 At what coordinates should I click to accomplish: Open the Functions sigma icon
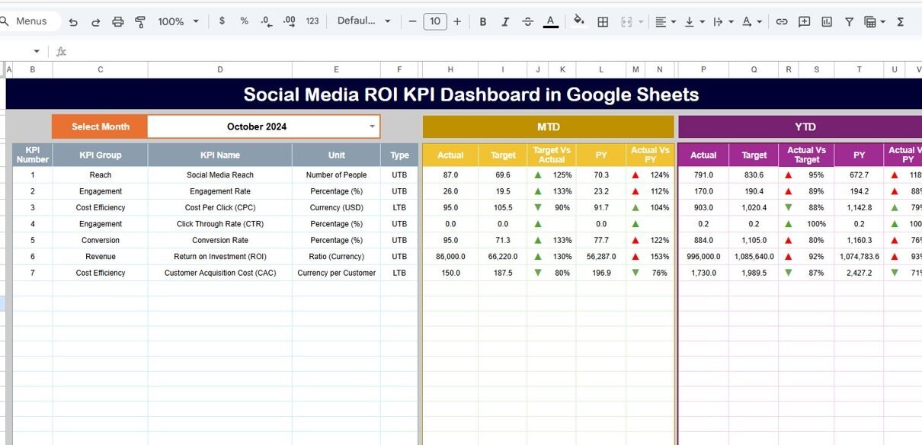click(x=900, y=22)
